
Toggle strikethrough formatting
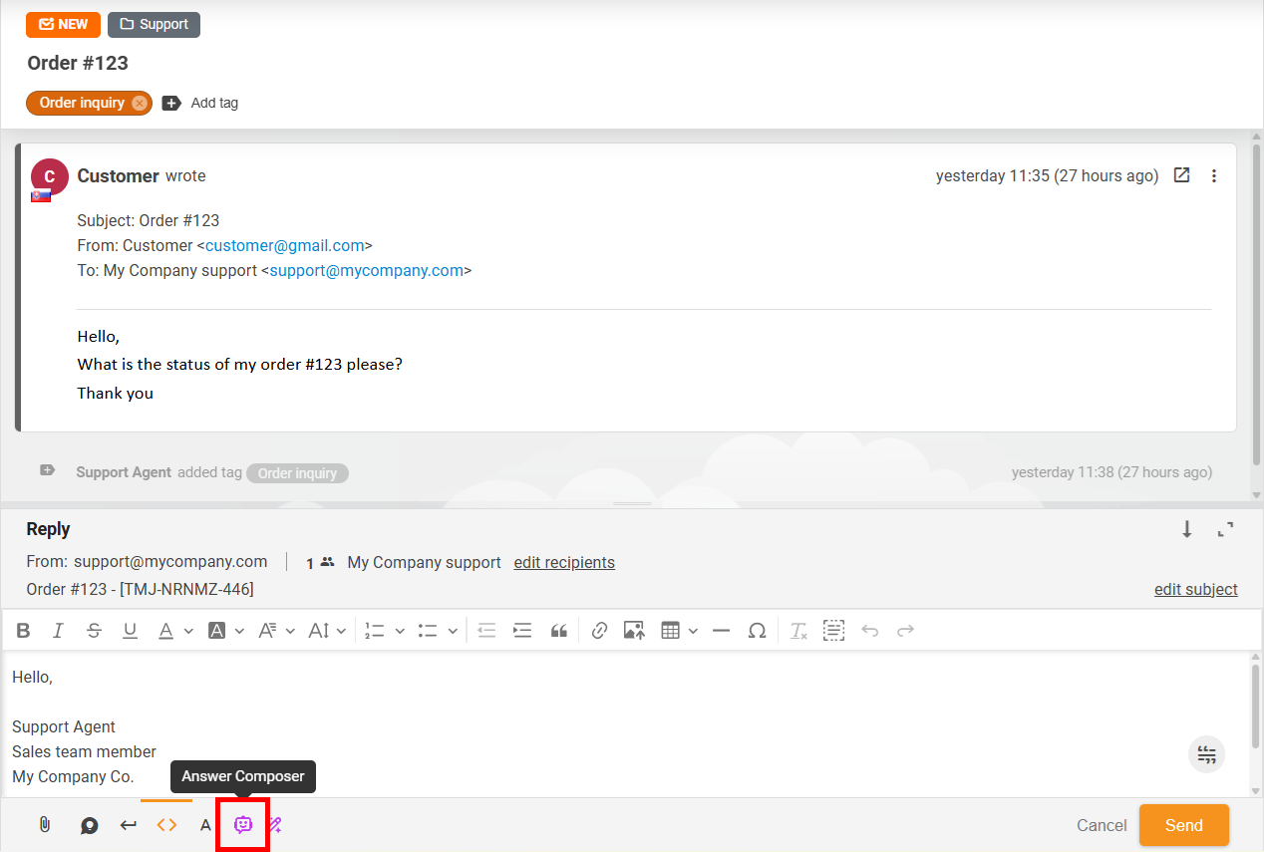[x=94, y=630]
